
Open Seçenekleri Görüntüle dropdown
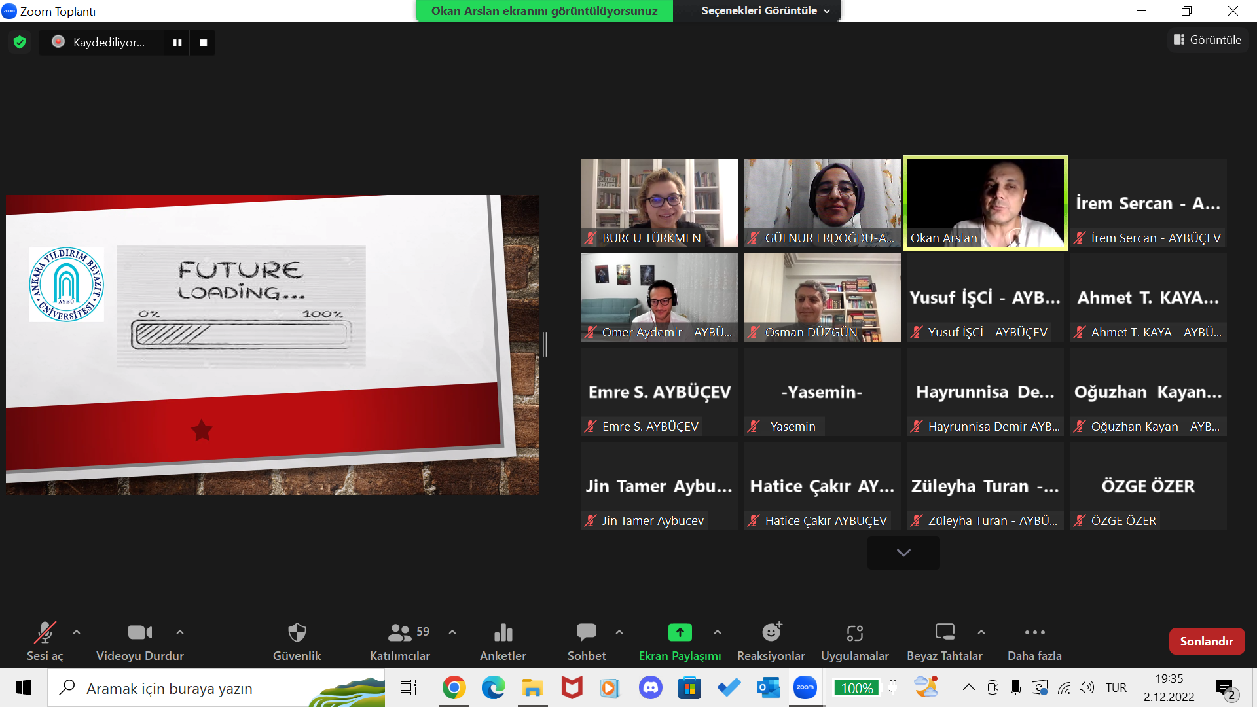pyautogui.click(x=765, y=11)
